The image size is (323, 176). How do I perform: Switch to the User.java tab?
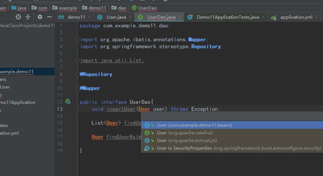pyautogui.click(x=116, y=17)
